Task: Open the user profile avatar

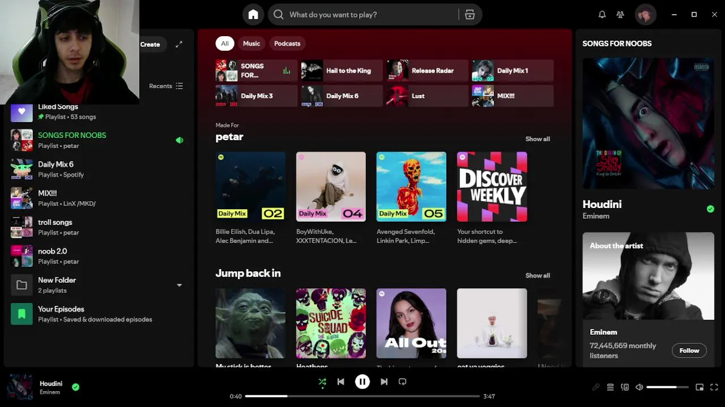Action: coord(645,15)
